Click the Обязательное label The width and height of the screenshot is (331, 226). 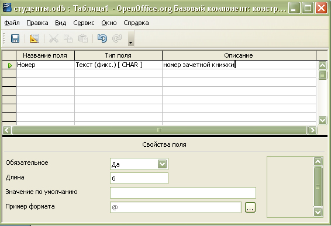point(27,163)
